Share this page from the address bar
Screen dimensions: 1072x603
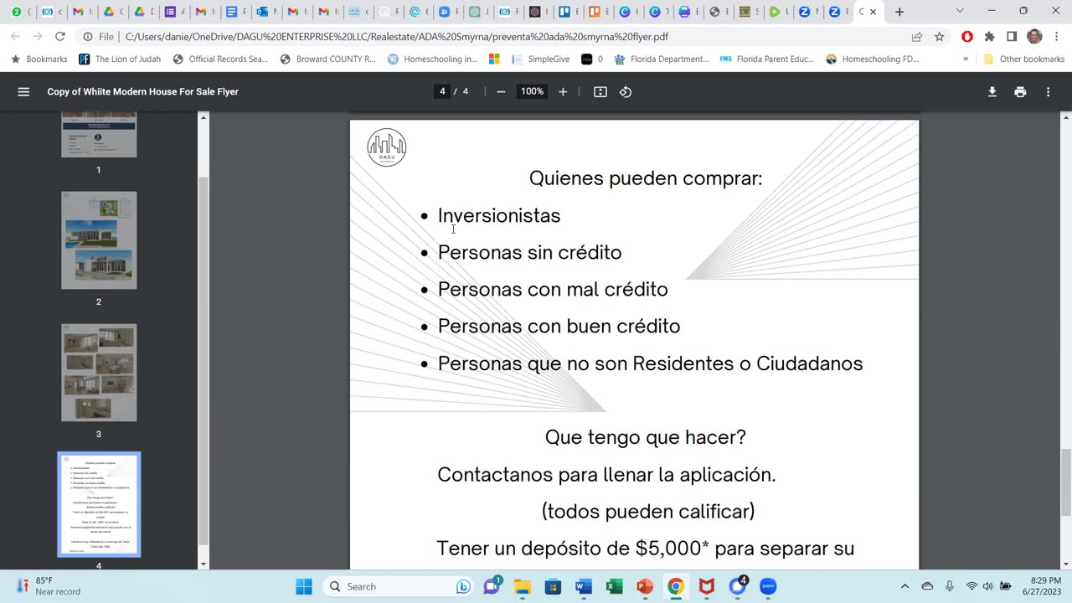pos(917,37)
